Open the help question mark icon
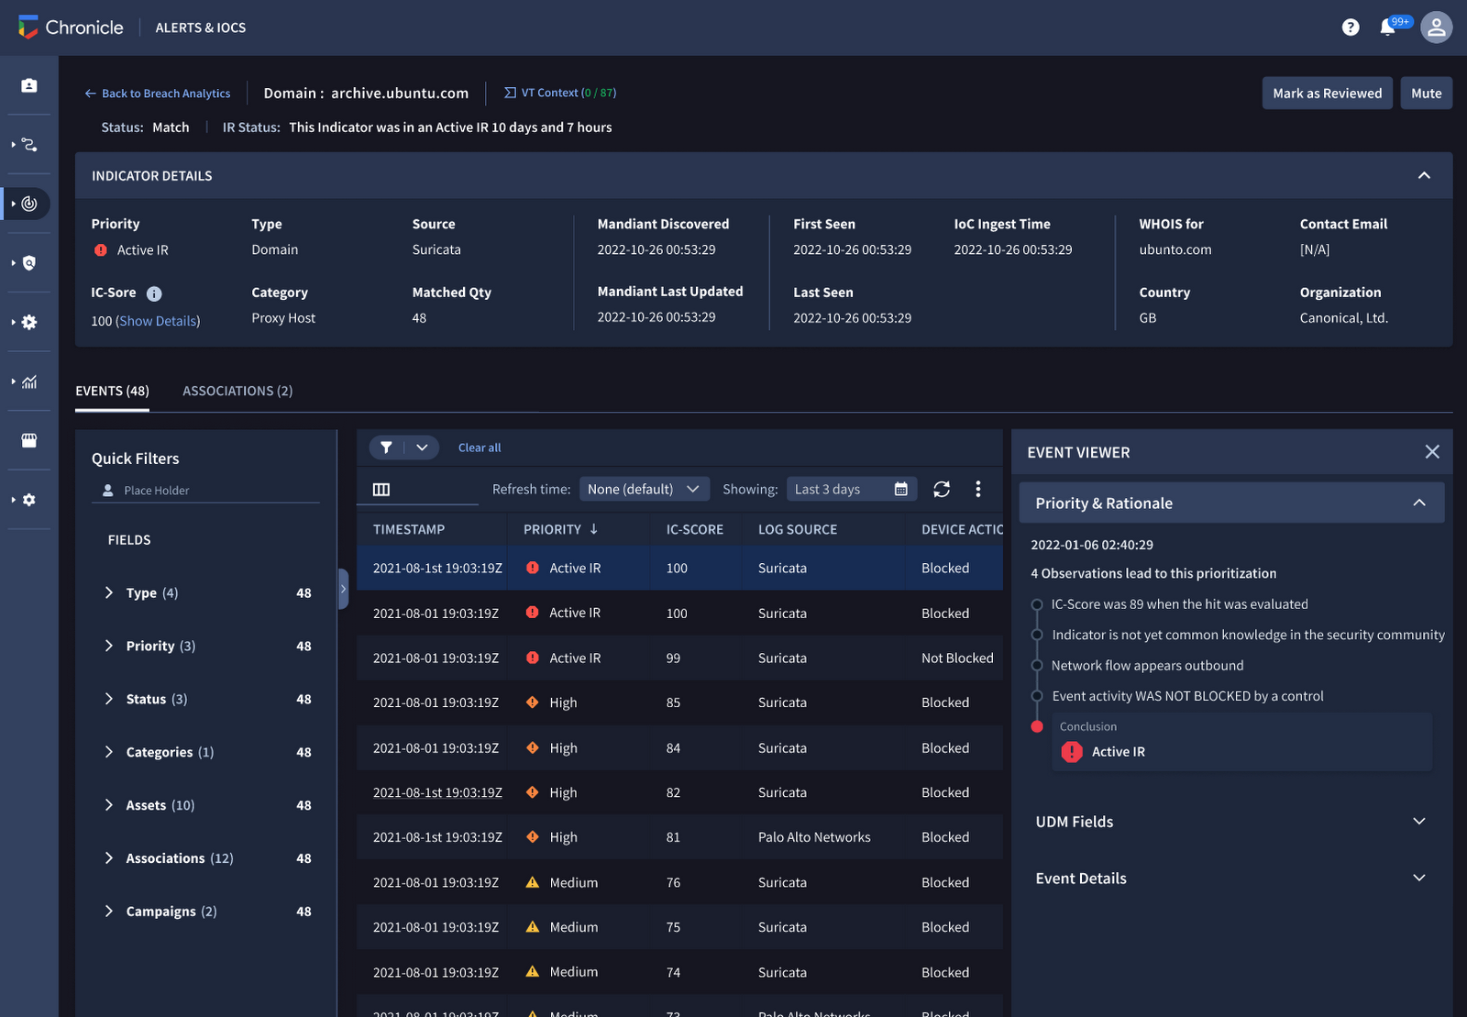The width and height of the screenshot is (1467, 1017). (x=1351, y=28)
